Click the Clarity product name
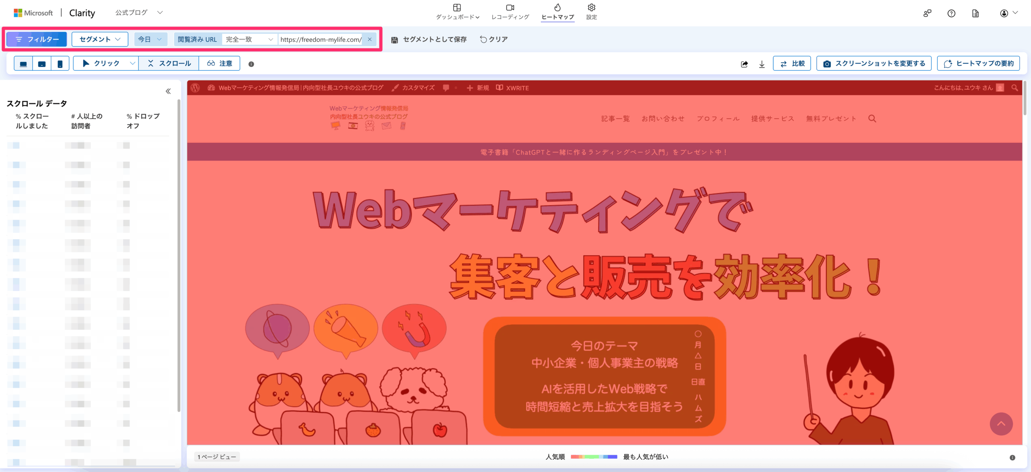 pyautogui.click(x=82, y=13)
